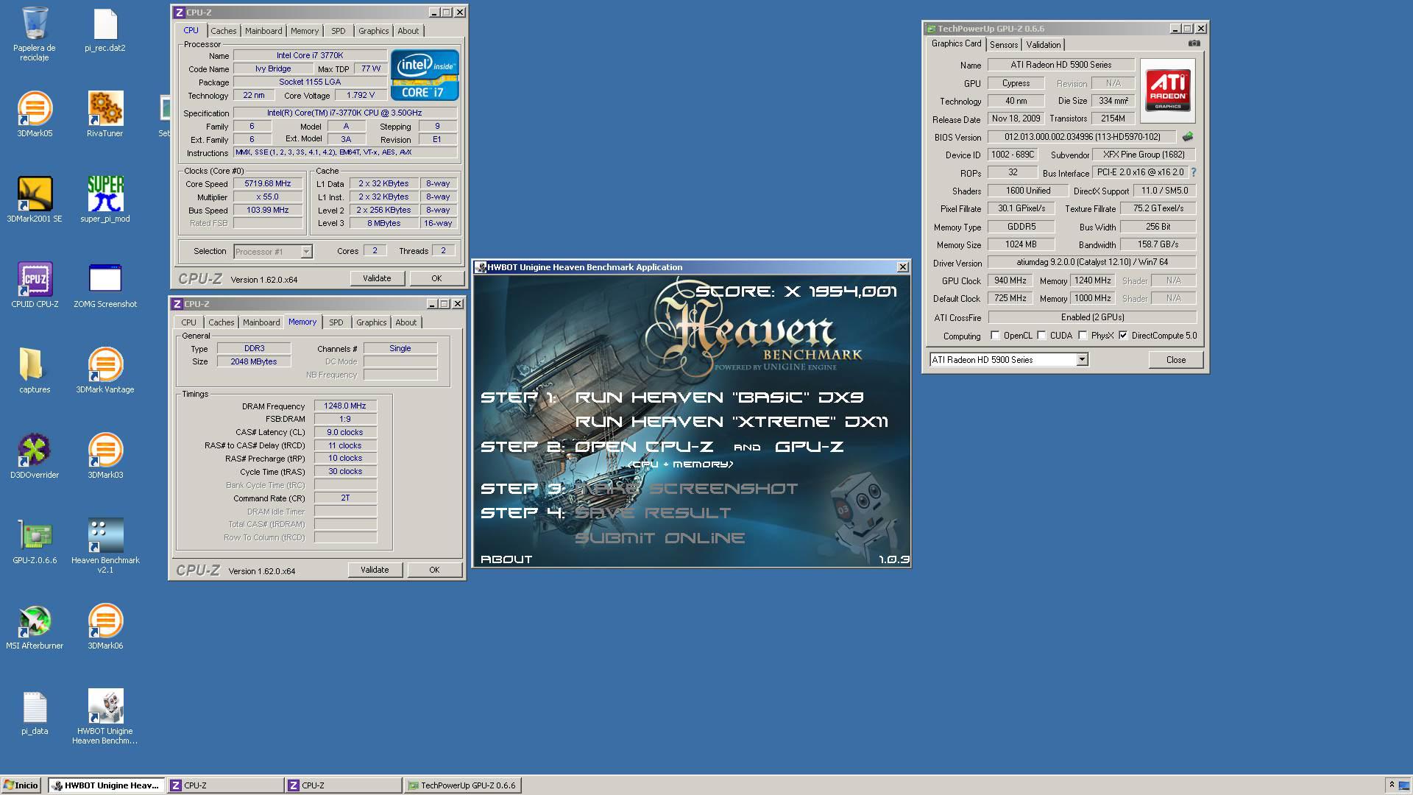Image resolution: width=1413 pixels, height=795 pixels.
Task: Switch to Caches tab in top CPU-Z window
Action: click(x=224, y=31)
